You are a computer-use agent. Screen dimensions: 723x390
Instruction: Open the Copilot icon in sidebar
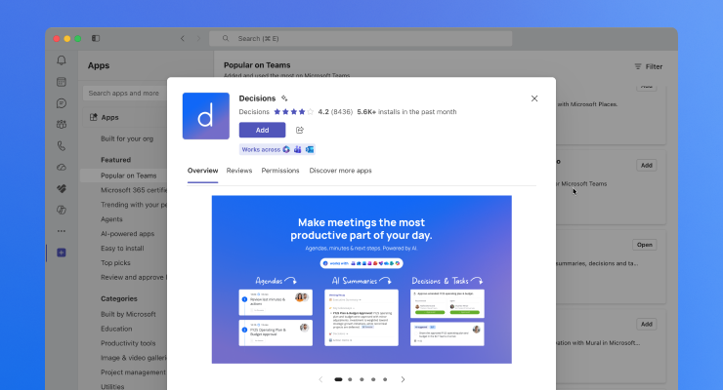[62, 210]
